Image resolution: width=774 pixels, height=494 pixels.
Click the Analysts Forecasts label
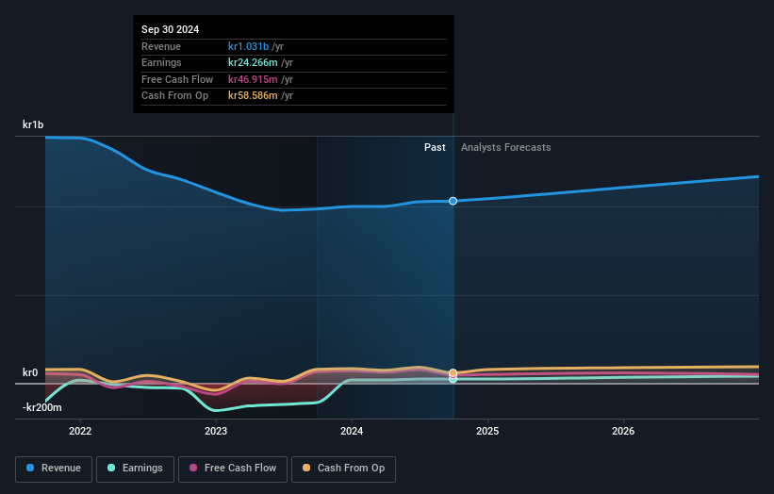(506, 147)
